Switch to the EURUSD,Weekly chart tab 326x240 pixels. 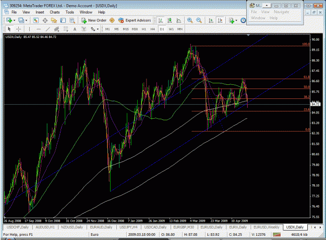tap(267, 227)
